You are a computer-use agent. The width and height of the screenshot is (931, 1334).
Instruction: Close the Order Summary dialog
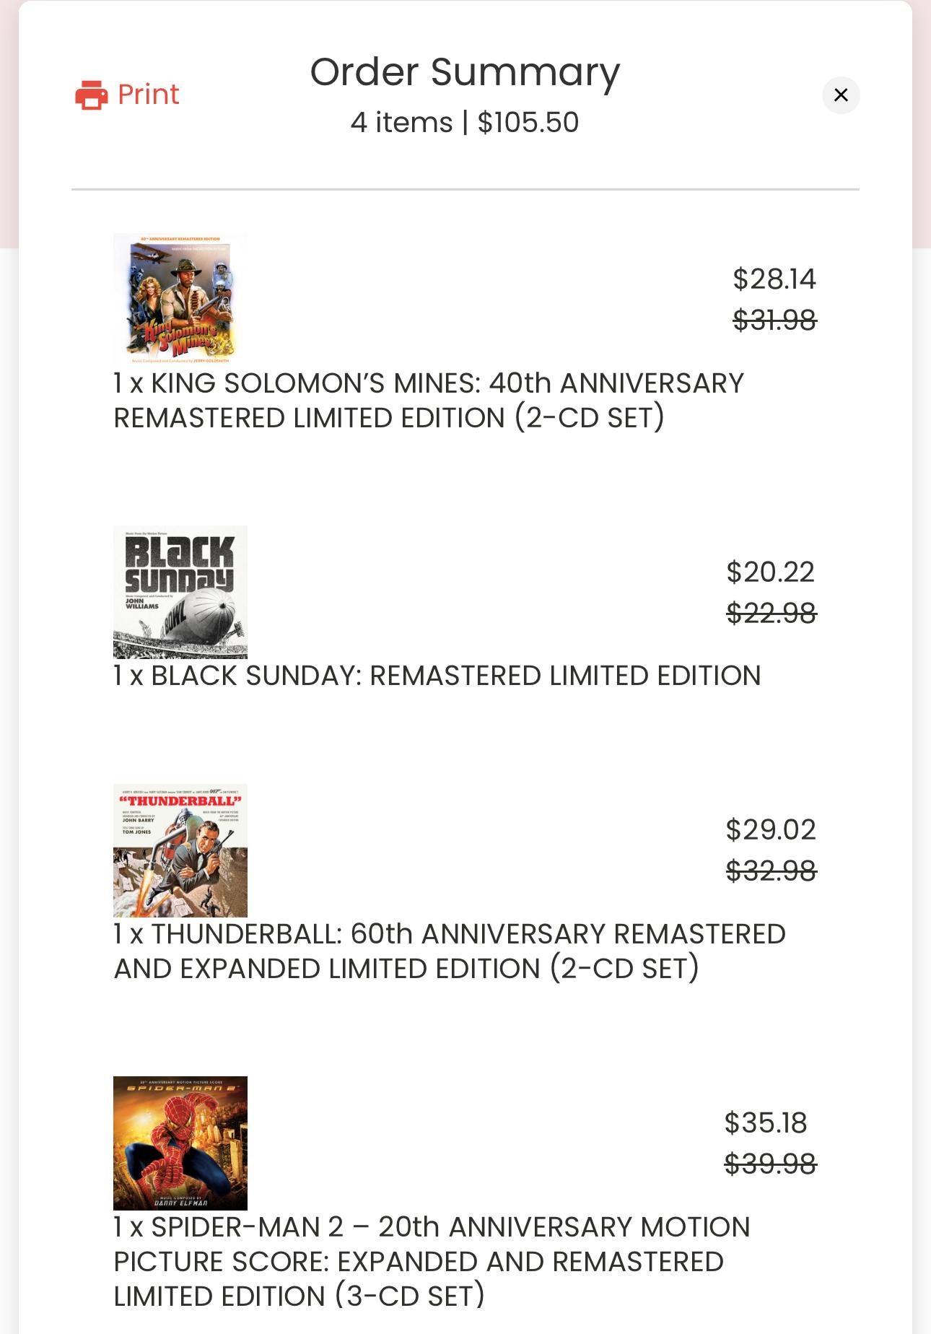click(841, 95)
